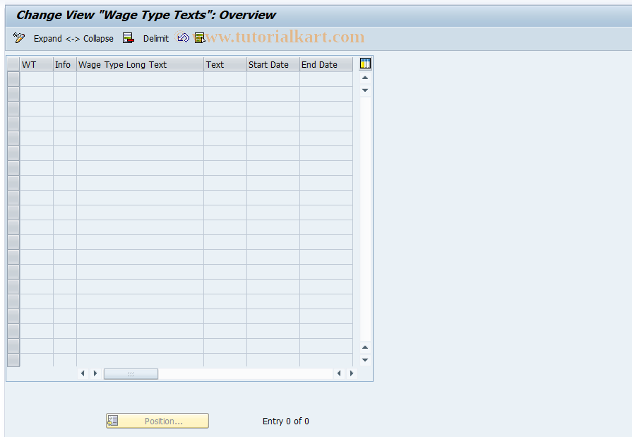The image size is (632, 437).
Task: Toggle Display/Change mode pencil icon
Action: [18, 38]
